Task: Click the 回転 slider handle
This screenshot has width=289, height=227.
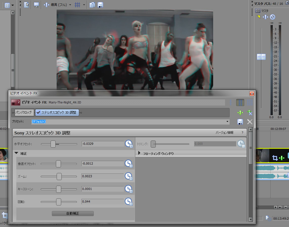Action: pyautogui.click(x=59, y=202)
